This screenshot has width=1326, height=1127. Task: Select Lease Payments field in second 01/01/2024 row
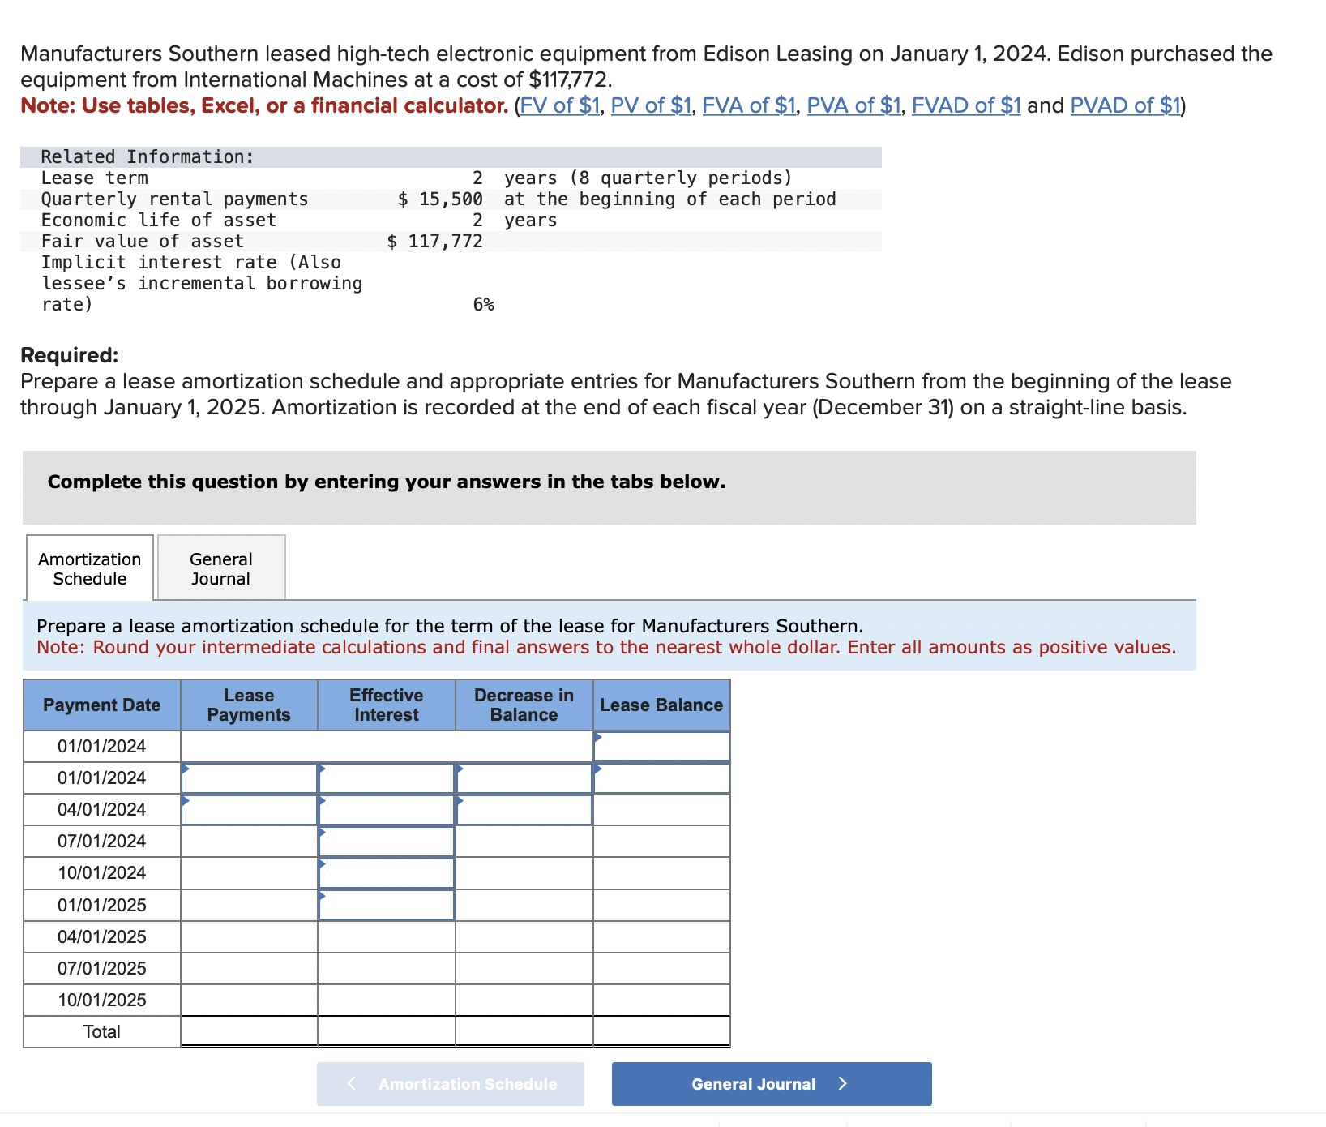tap(249, 778)
